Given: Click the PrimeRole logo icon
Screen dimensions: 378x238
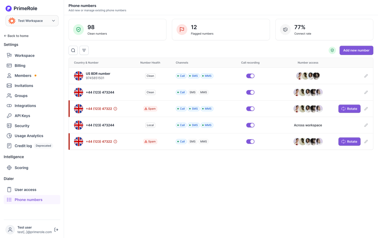Looking at the screenshot, I should click(9, 9).
